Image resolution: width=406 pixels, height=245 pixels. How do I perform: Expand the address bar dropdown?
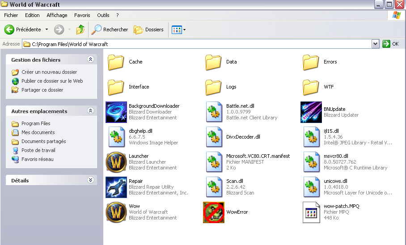point(375,44)
